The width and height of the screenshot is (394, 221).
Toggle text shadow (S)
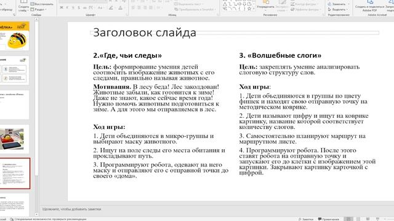pos(79,8)
